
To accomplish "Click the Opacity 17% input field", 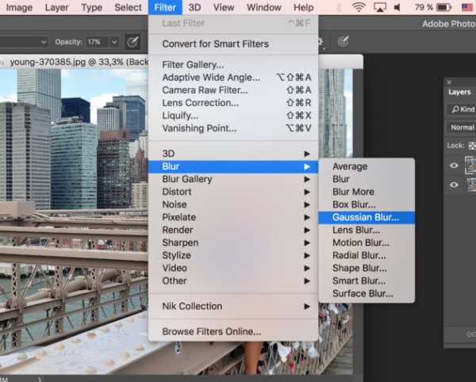I will (x=97, y=42).
